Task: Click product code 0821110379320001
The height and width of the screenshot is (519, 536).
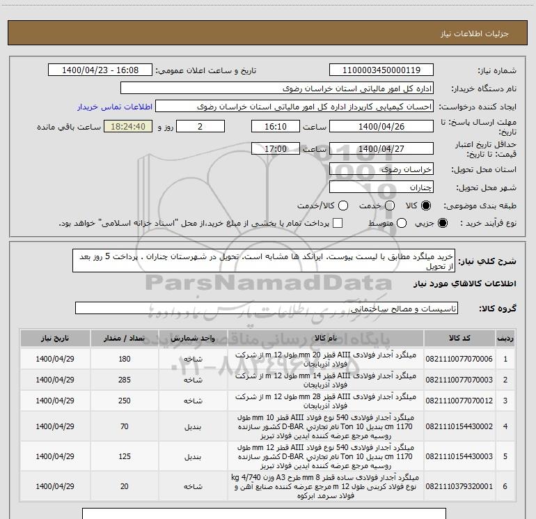Action: click(x=459, y=486)
